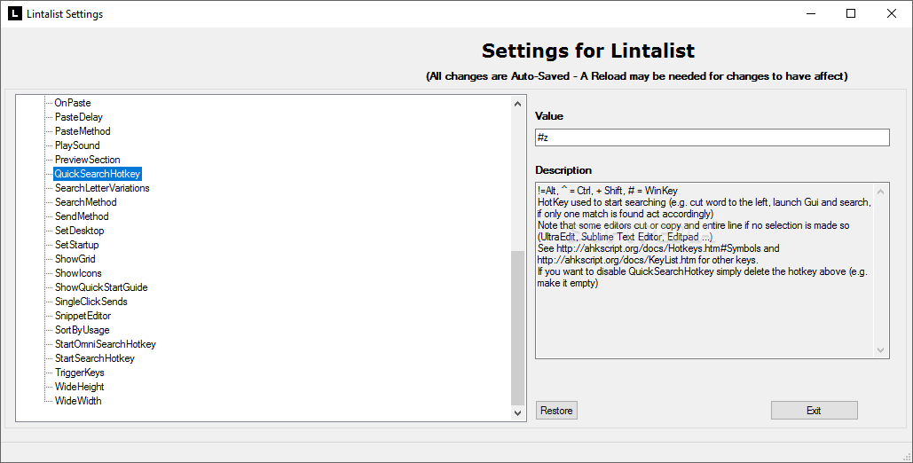Click the description box scroll down arrow
Viewport: 913px width, 463px height.
(x=880, y=350)
